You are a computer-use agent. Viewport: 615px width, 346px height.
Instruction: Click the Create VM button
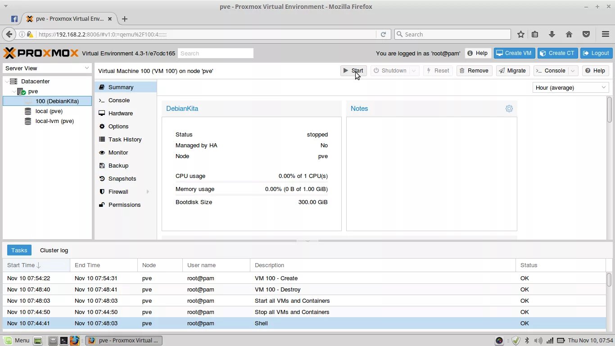pyautogui.click(x=514, y=53)
